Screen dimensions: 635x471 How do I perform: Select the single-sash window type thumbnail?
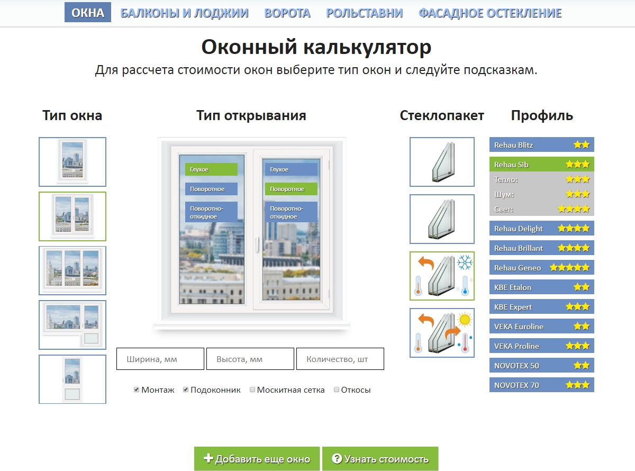point(72,162)
